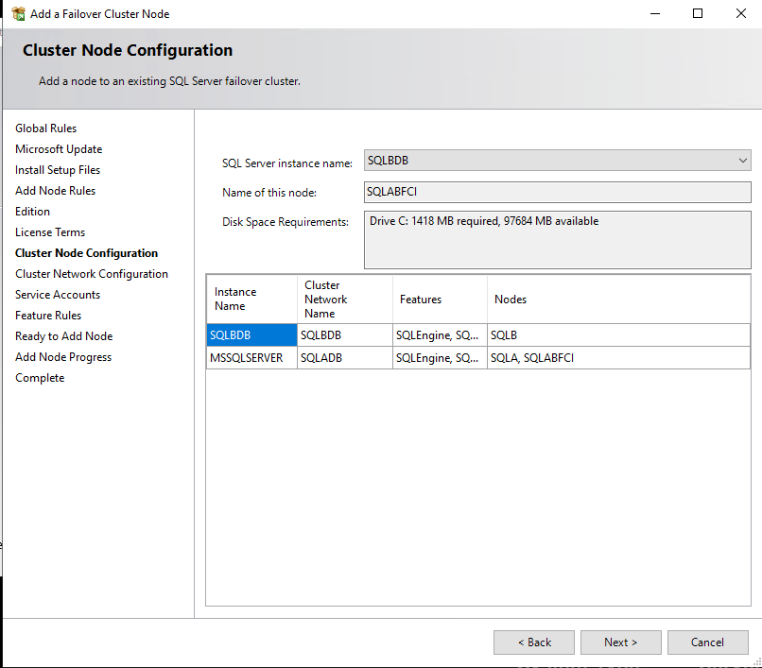Click the Disk Space Requirements box
The width and height of the screenshot is (762, 668).
pos(557,239)
